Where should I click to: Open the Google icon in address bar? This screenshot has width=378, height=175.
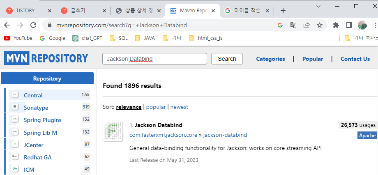[280, 25]
